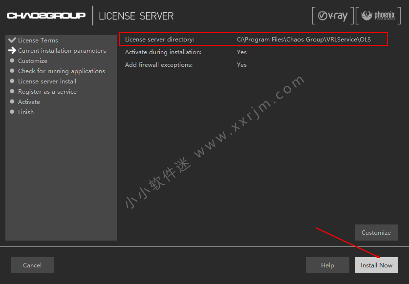This screenshot has height=284, width=409.
Task: Select the License Terms step in sidebar
Action: click(x=38, y=41)
